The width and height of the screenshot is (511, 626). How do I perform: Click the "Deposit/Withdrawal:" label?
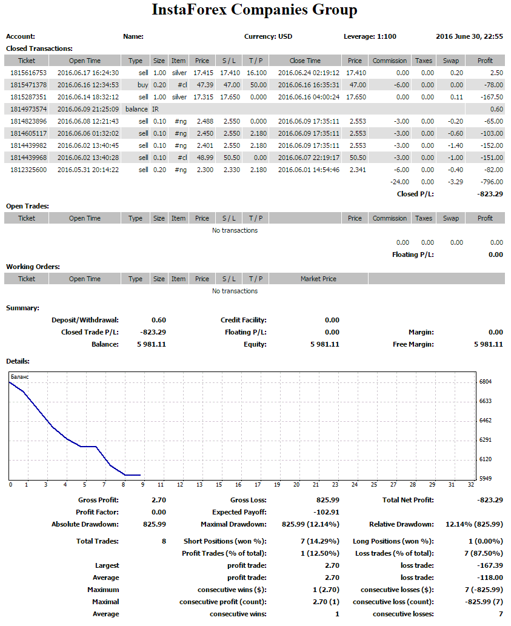[x=85, y=320]
